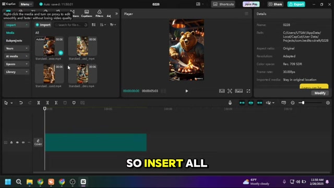Open the timeline preview settings monitor icon

pyautogui.click(x=283, y=103)
